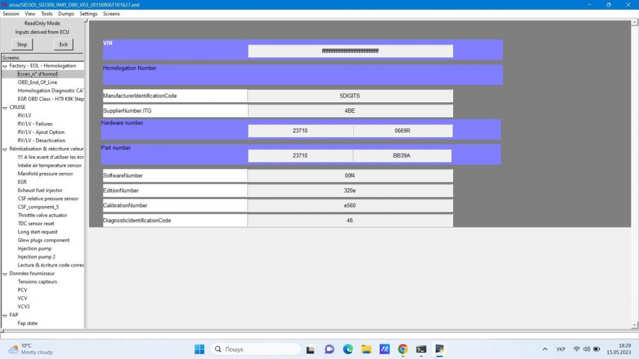Launch Microsoft Edge from taskbar
This screenshot has height=359, width=639.
[348, 349]
